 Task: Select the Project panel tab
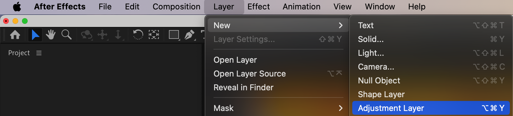(19, 53)
